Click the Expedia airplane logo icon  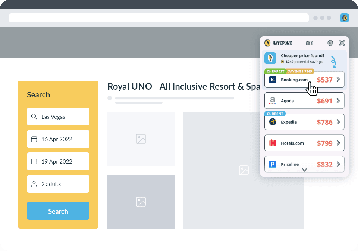[x=273, y=122]
